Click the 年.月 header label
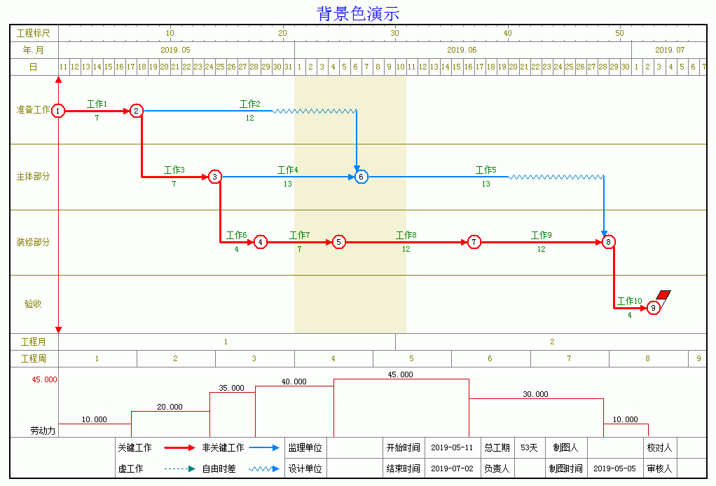The width and height of the screenshot is (716, 486). 34,50
